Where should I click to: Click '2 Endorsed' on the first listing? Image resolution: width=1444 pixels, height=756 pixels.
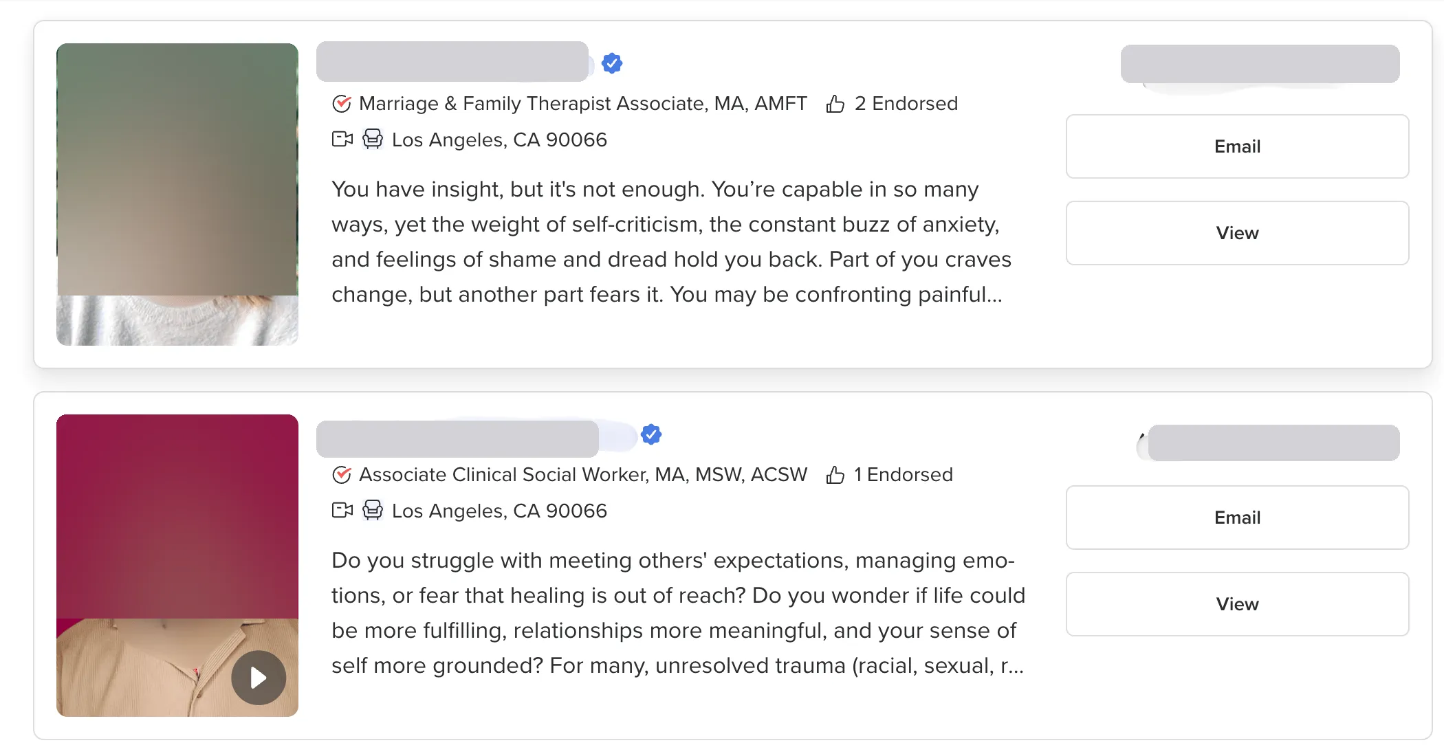(906, 103)
